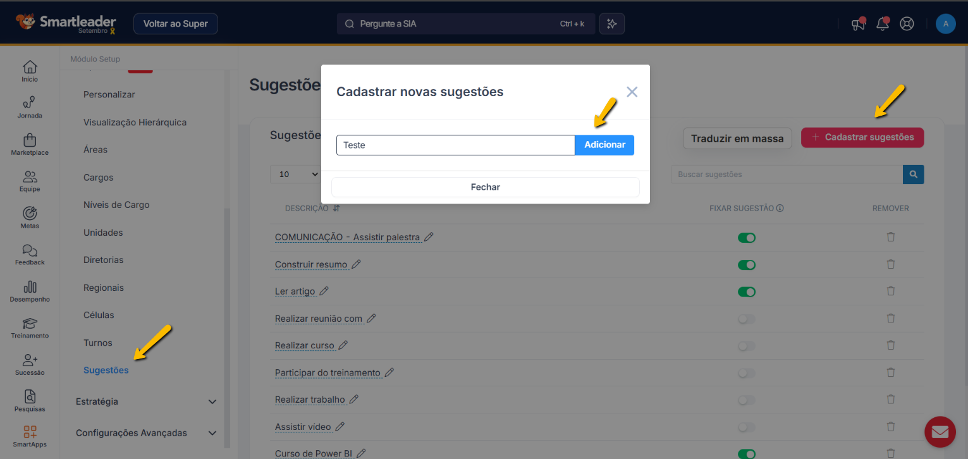Open the notifications bell icon
This screenshot has width=968, height=459.
click(x=882, y=24)
